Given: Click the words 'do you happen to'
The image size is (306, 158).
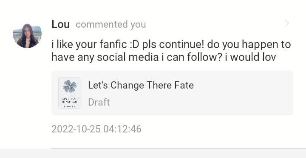Looking at the screenshot, I should coord(249,45).
